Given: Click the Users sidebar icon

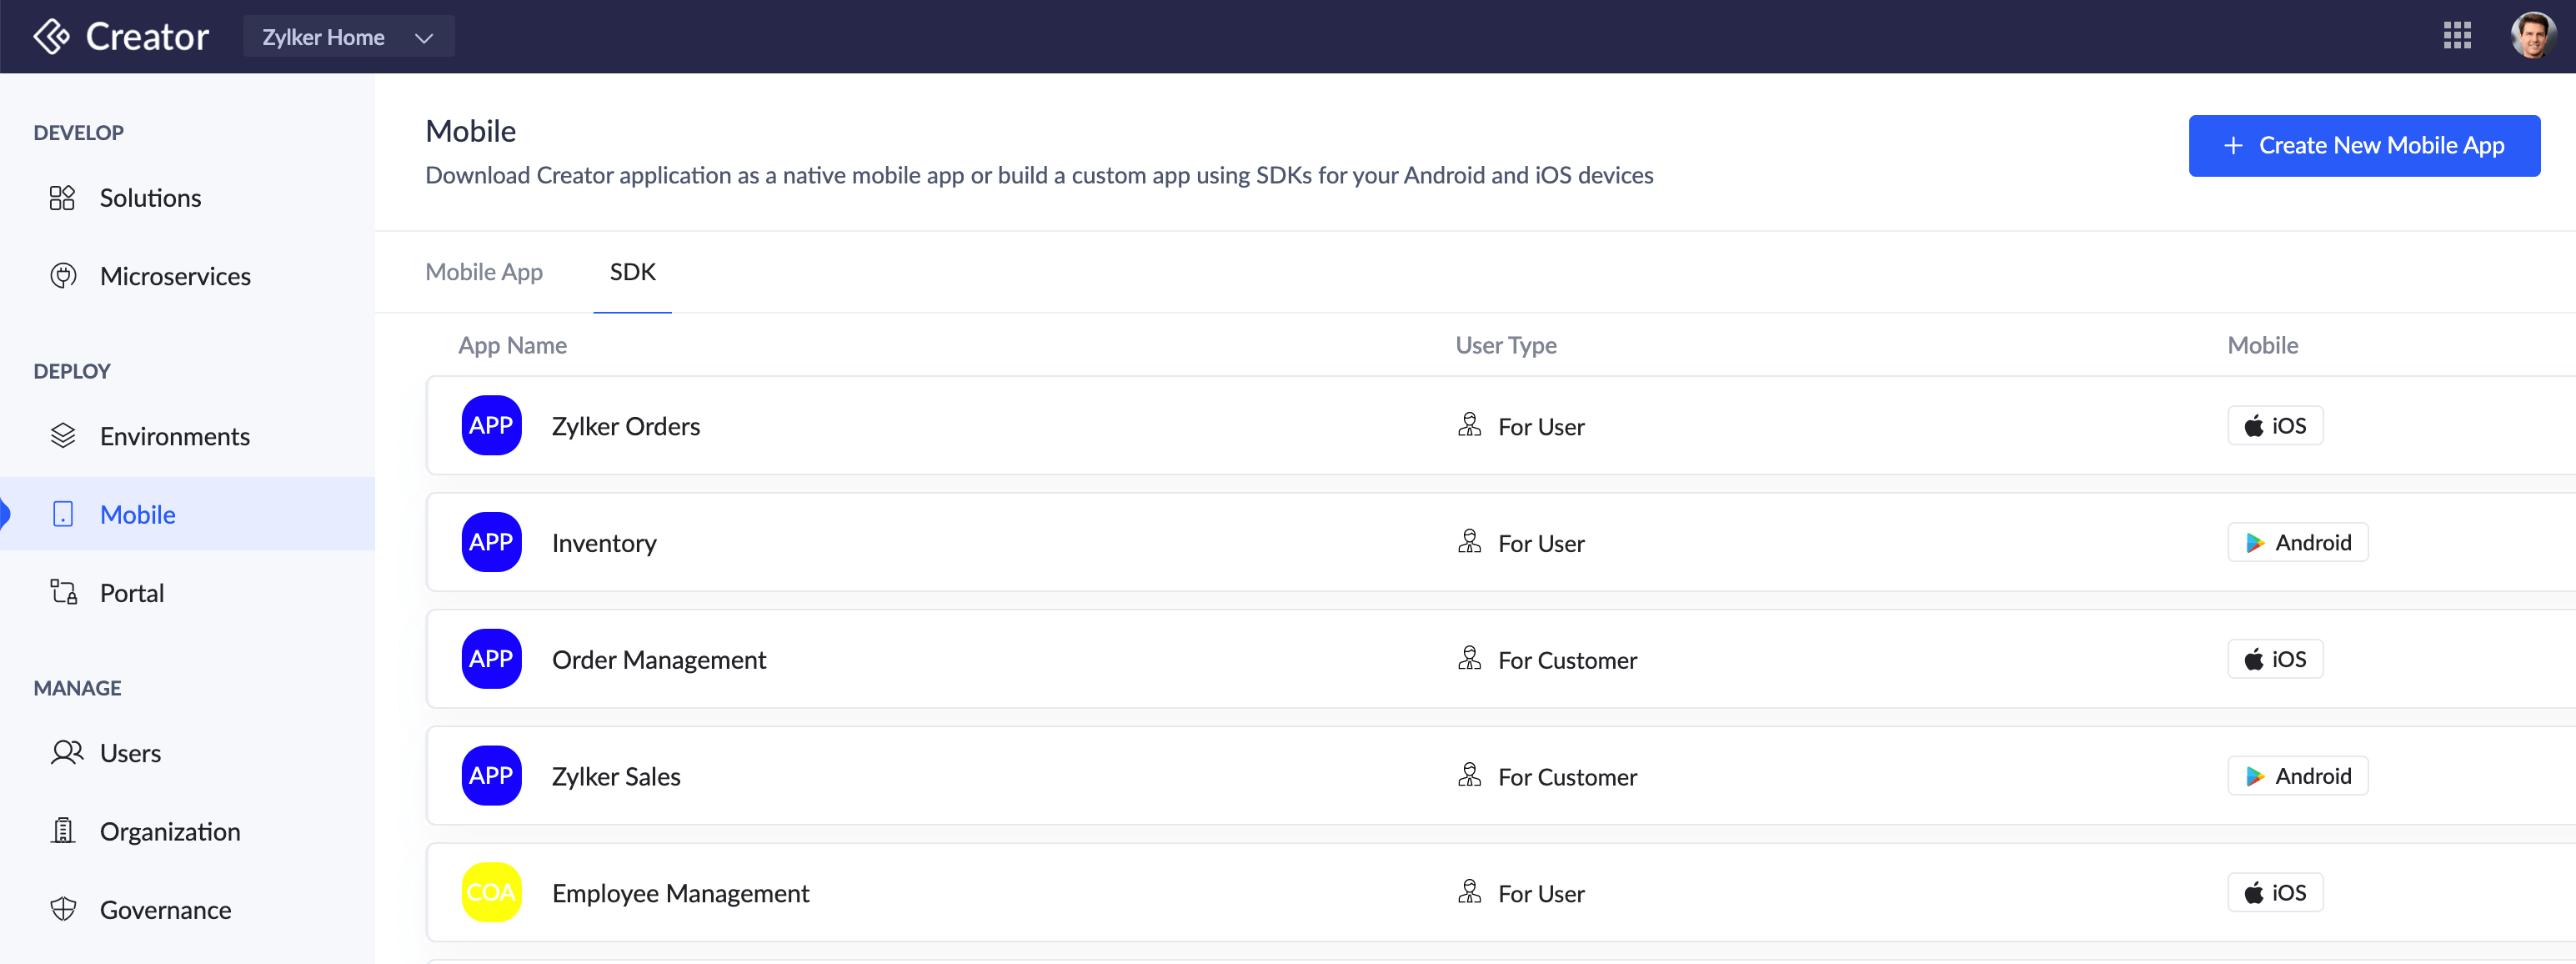Looking at the screenshot, I should [x=67, y=752].
